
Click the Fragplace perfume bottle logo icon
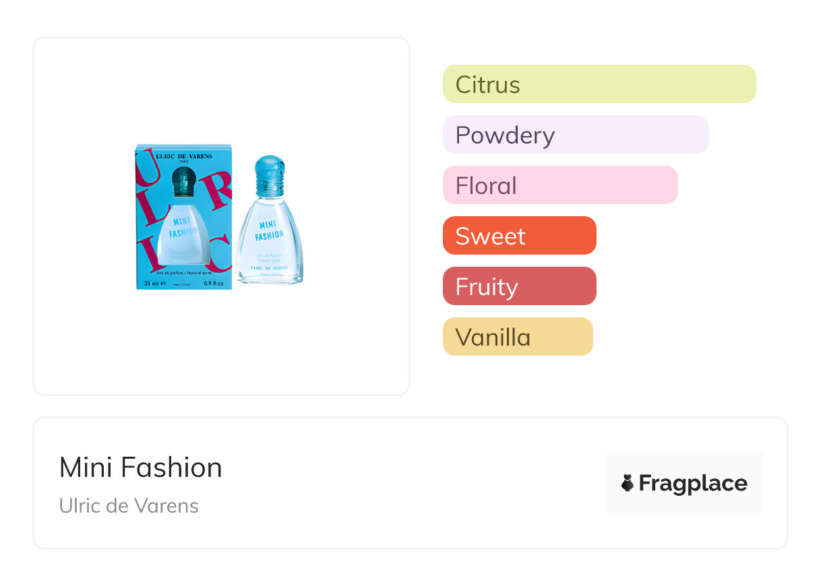tap(628, 483)
